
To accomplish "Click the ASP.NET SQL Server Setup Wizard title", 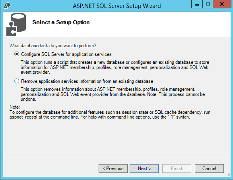I will 116,6.
